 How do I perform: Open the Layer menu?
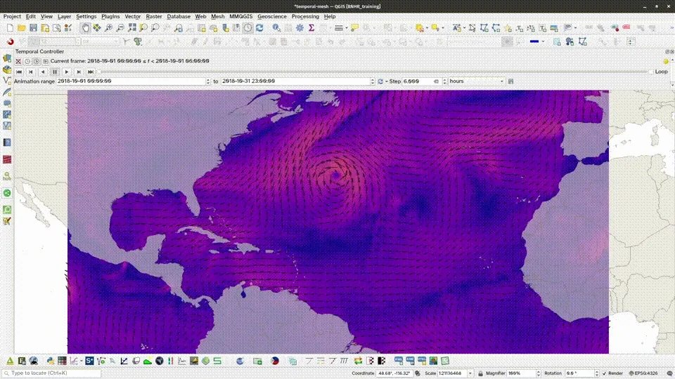click(64, 16)
